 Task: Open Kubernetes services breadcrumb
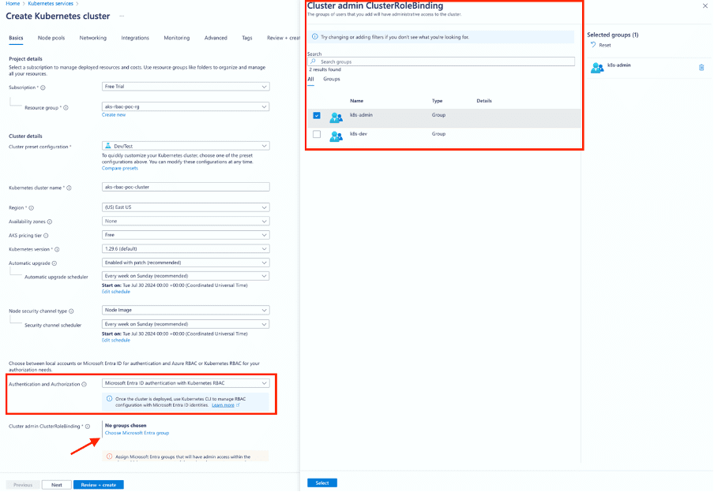[50, 3]
